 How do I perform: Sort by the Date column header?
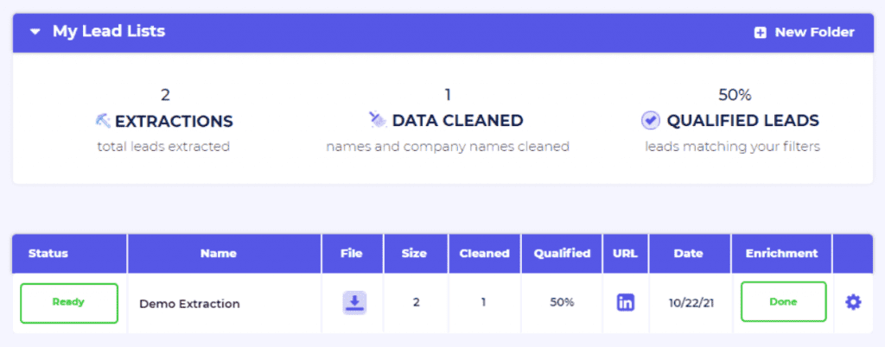689,254
